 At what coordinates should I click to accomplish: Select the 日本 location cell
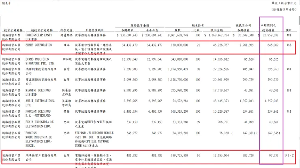66,45
